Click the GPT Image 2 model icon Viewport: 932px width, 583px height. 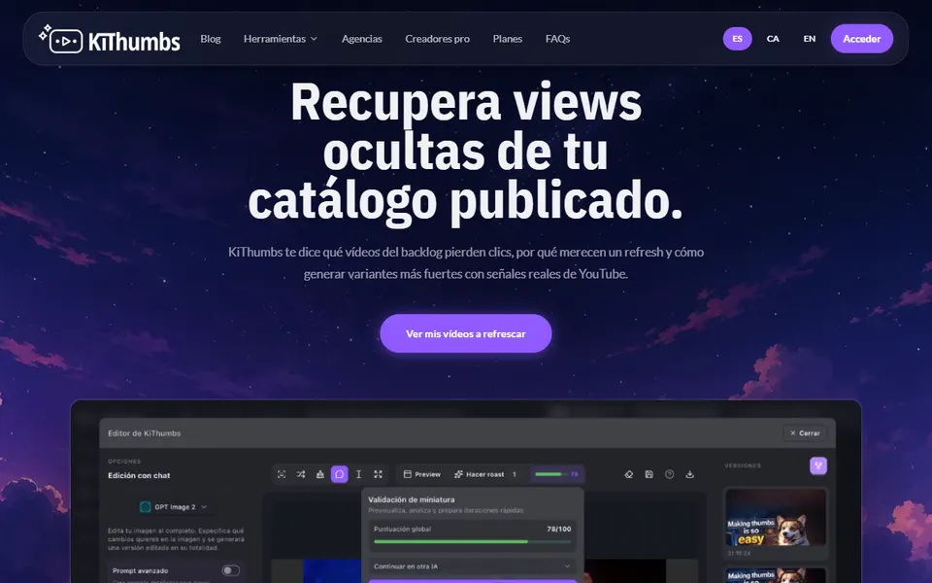(x=145, y=507)
